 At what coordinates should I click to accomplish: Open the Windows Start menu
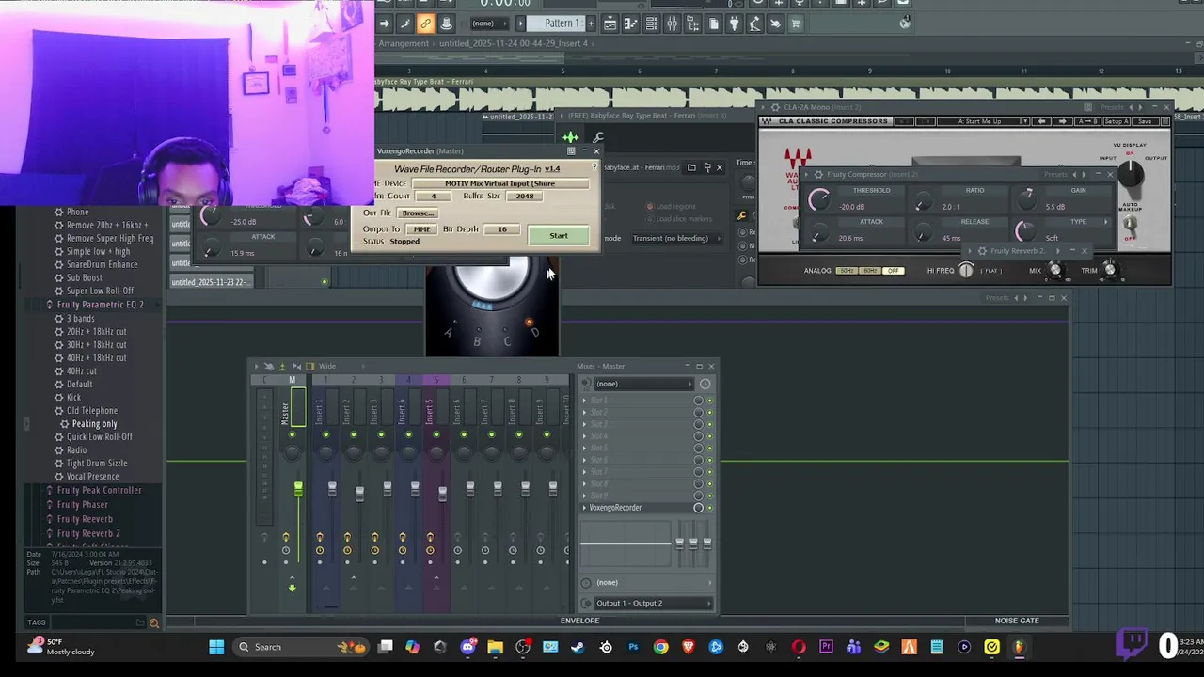click(x=216, y=647)
